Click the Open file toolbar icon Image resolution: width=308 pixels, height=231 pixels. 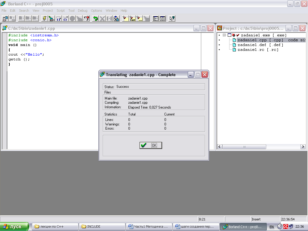click(5, 18)
